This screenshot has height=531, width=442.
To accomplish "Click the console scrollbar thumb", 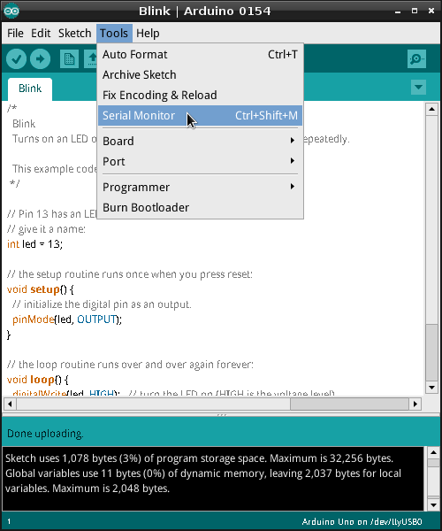I will (x=433, y=463).
